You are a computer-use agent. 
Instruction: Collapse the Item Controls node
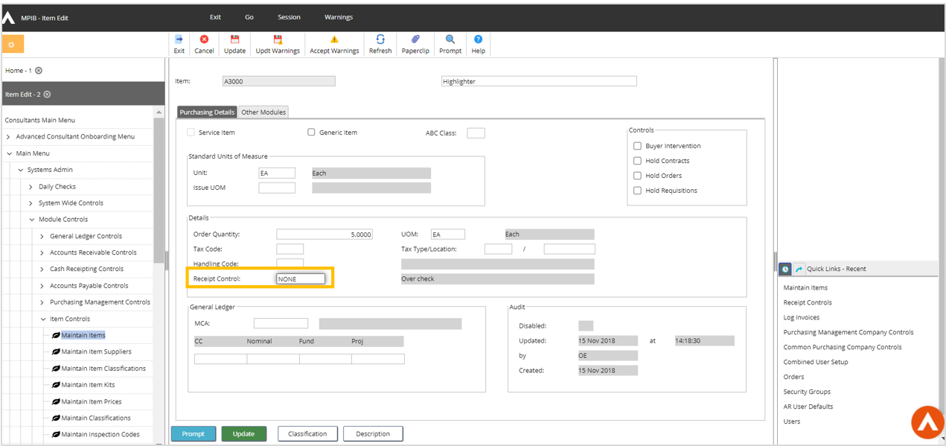tap(42, 319)
